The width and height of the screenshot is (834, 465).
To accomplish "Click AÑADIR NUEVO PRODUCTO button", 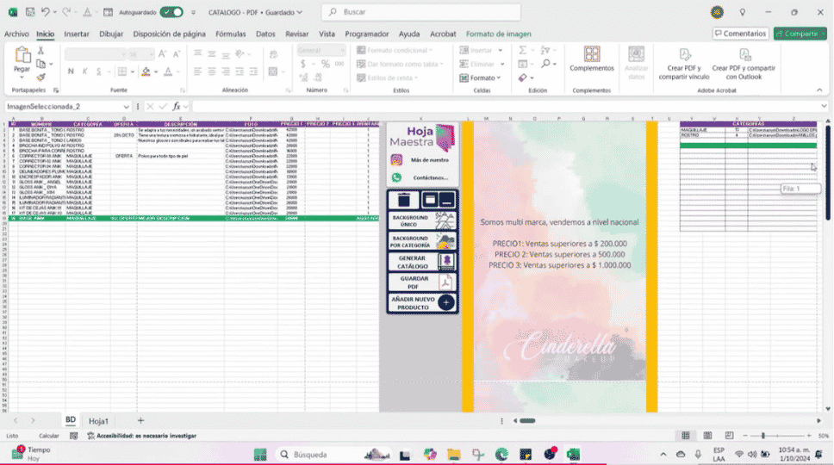I will [x=422, y=303].
